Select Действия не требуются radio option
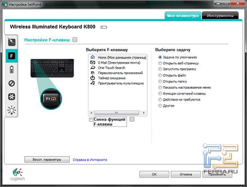The image size is (247, 187). click(160, 100)
